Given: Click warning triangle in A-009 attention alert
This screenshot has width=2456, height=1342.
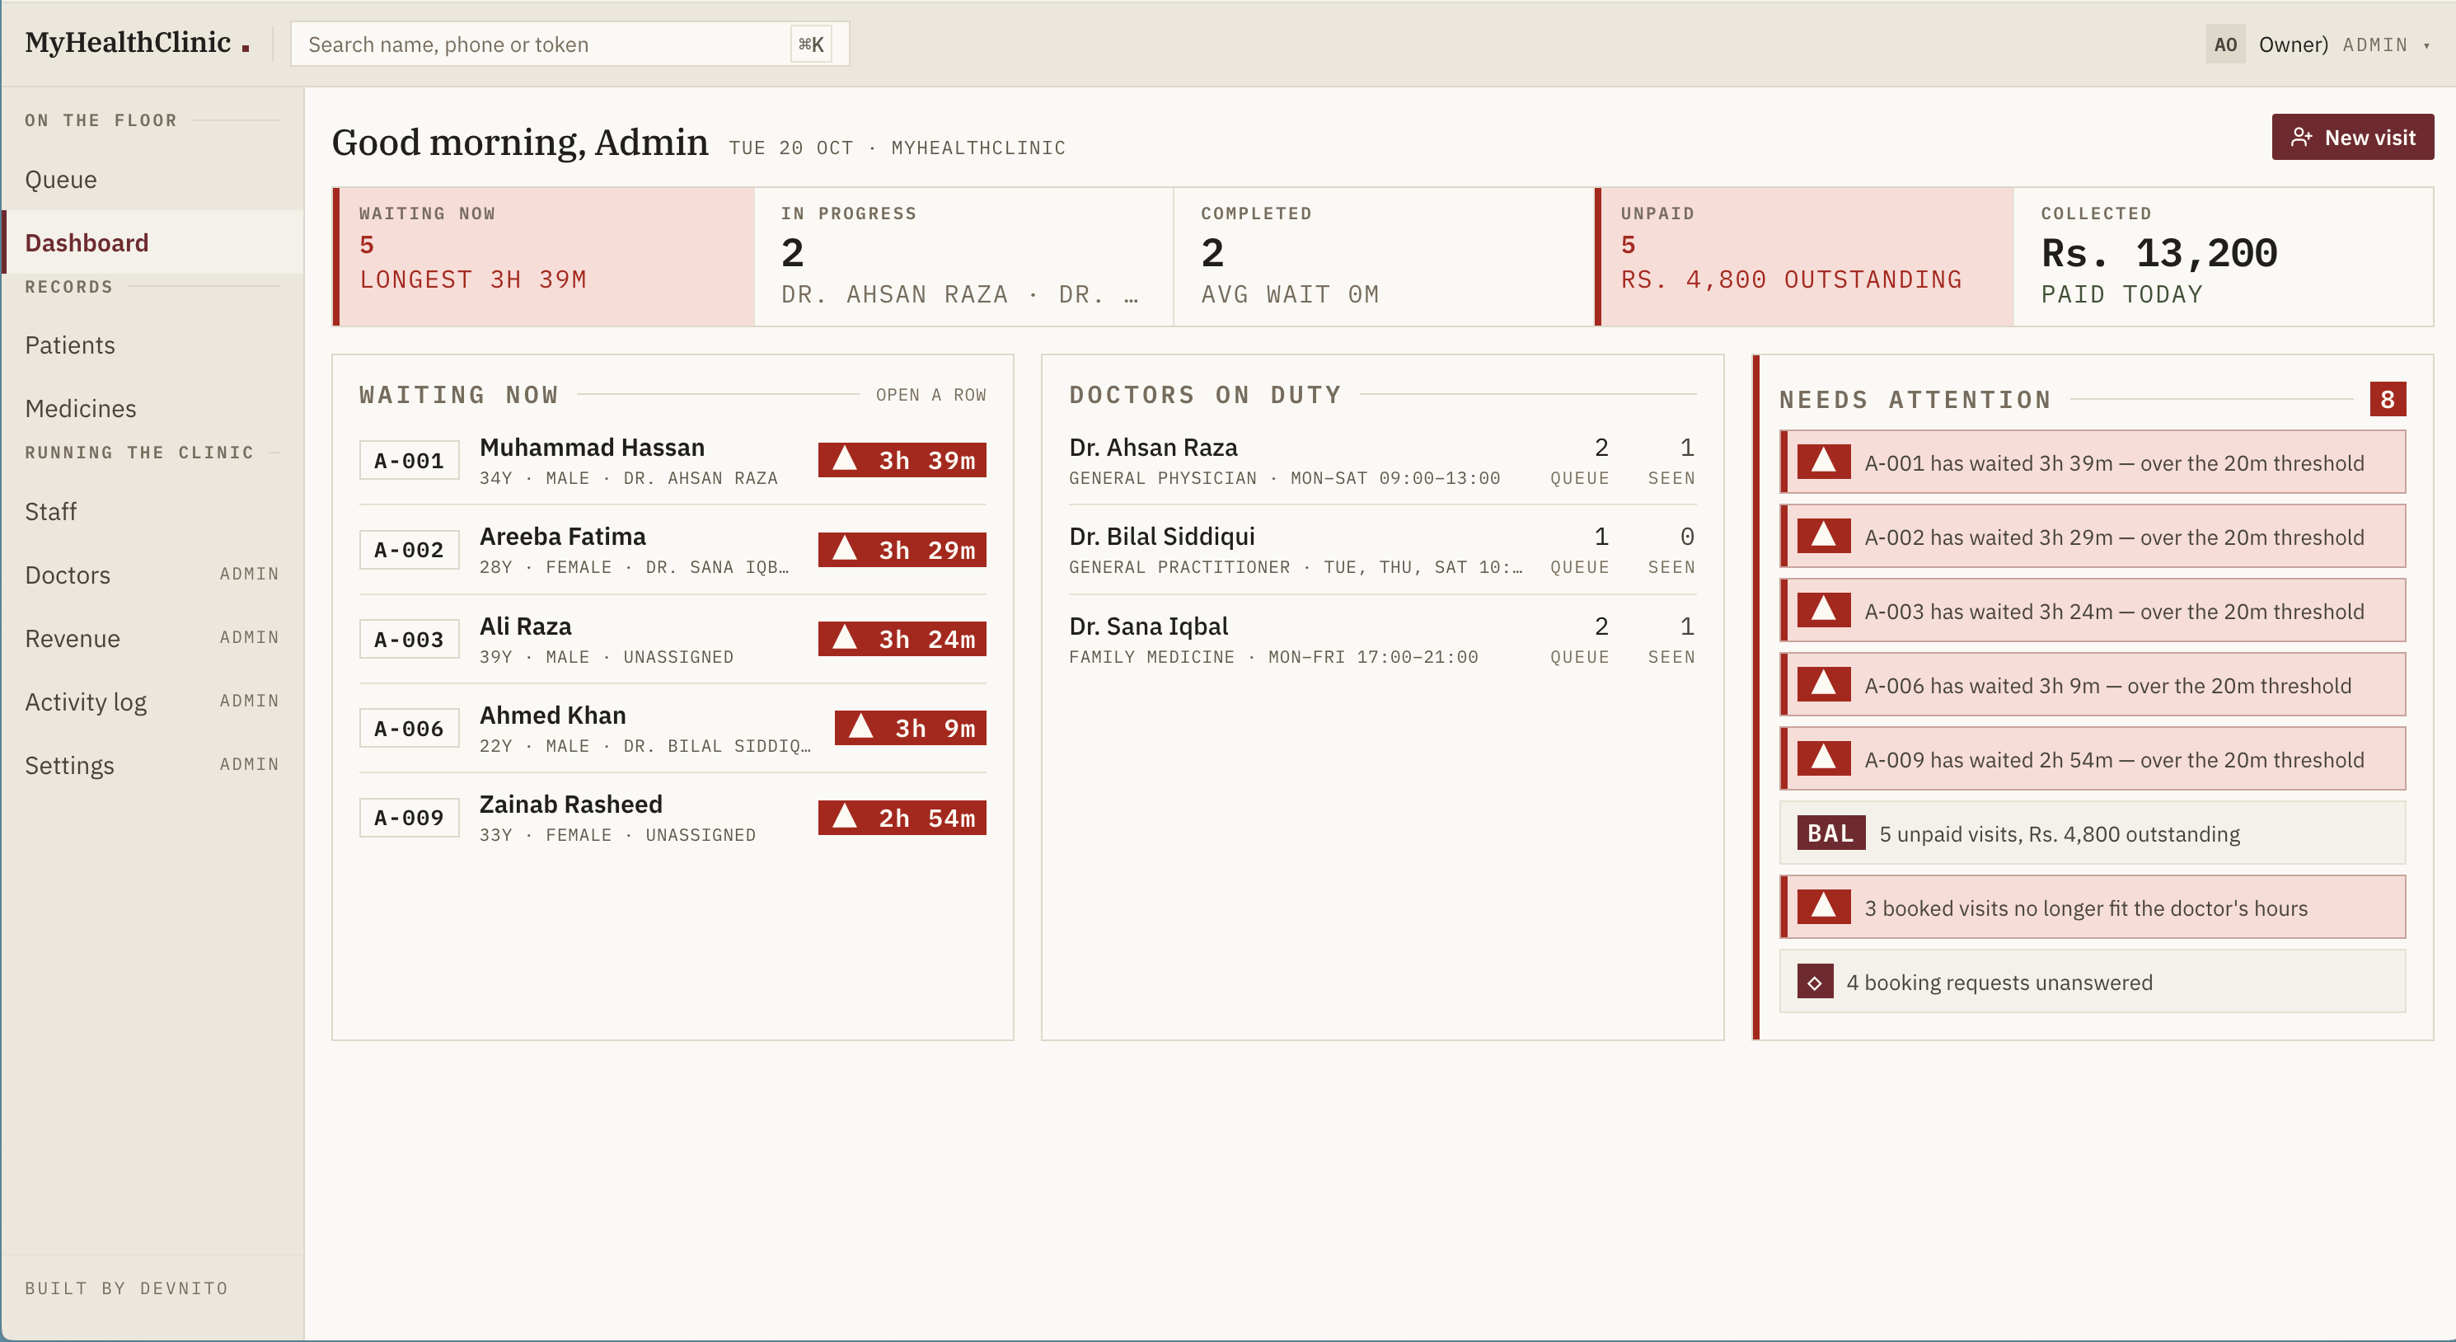Looking at the screenshot, I should pos(1823,759).
